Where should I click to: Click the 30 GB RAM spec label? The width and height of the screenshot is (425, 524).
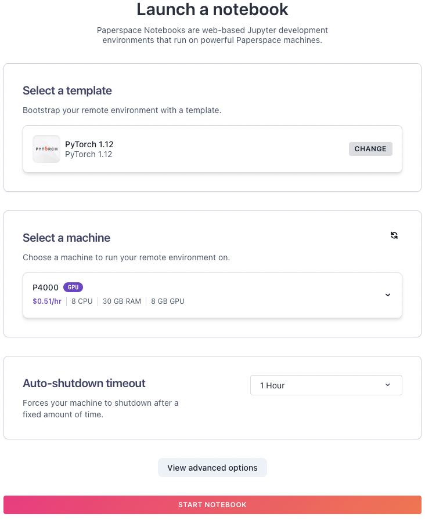[x=122, y=301]
